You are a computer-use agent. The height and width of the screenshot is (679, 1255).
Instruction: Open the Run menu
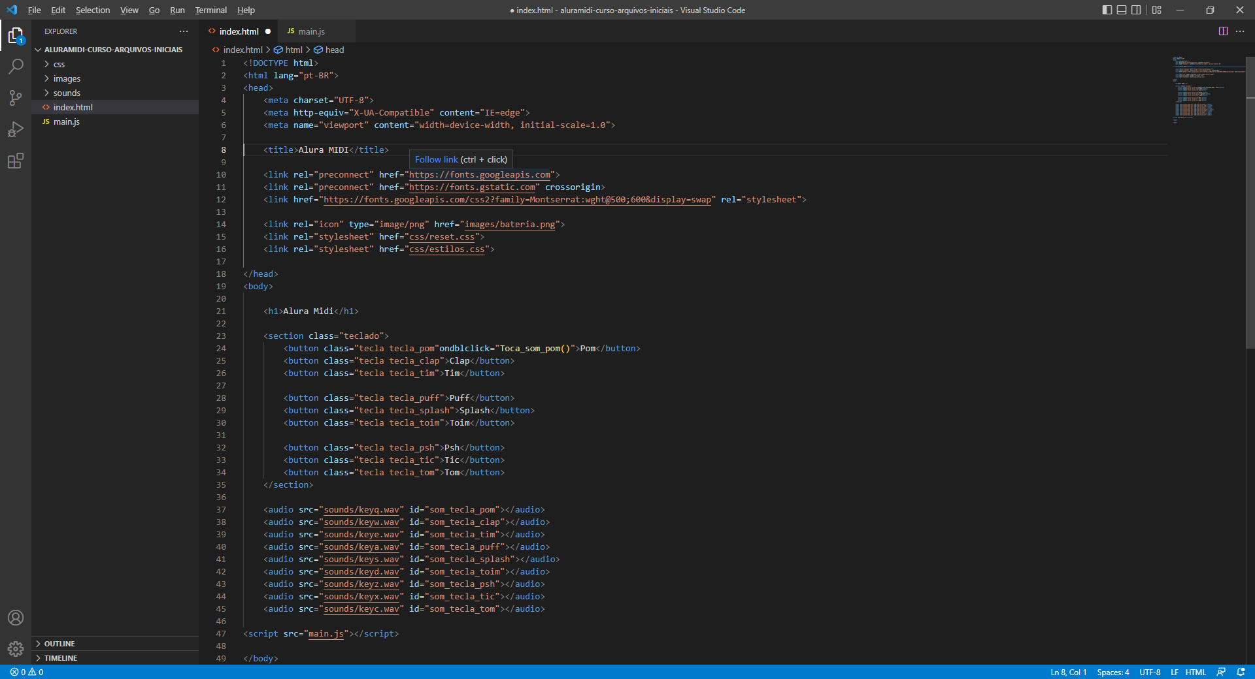pyautogui.click(x=177, y=10)
